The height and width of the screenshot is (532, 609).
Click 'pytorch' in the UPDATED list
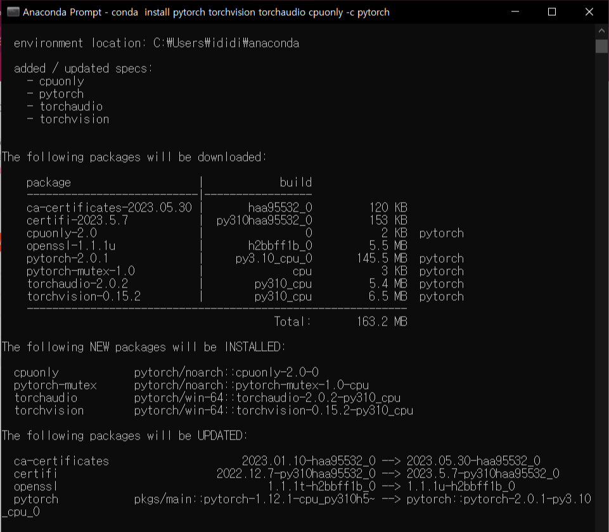[35, 499]
